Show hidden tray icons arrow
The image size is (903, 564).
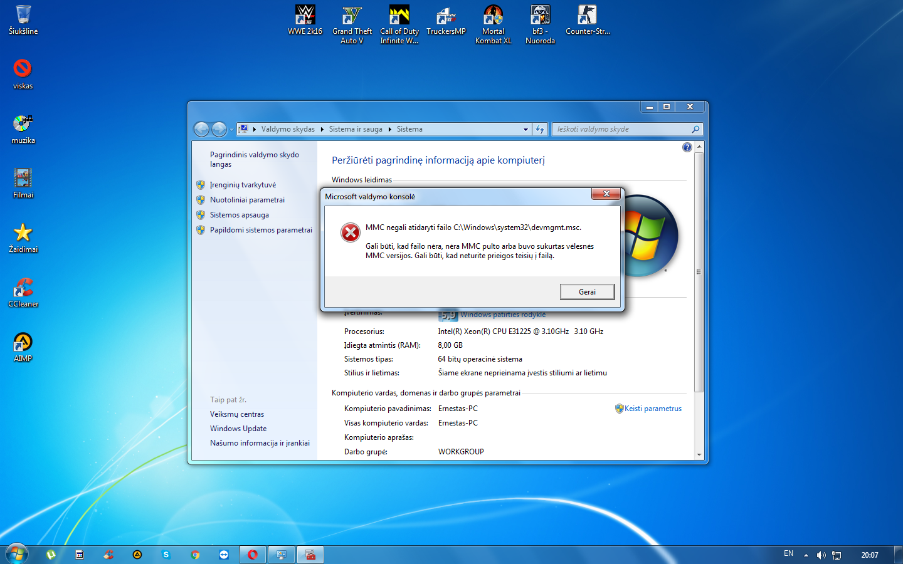806,555
